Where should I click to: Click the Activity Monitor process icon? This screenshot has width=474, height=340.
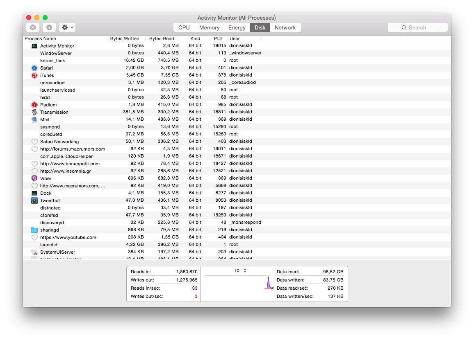click(34, 46)
